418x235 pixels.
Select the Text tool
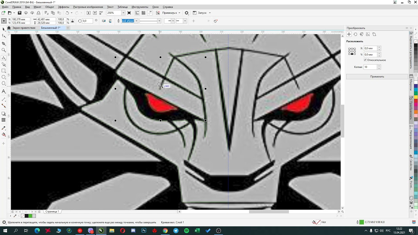pyautogui.click(x=4, y=91)
